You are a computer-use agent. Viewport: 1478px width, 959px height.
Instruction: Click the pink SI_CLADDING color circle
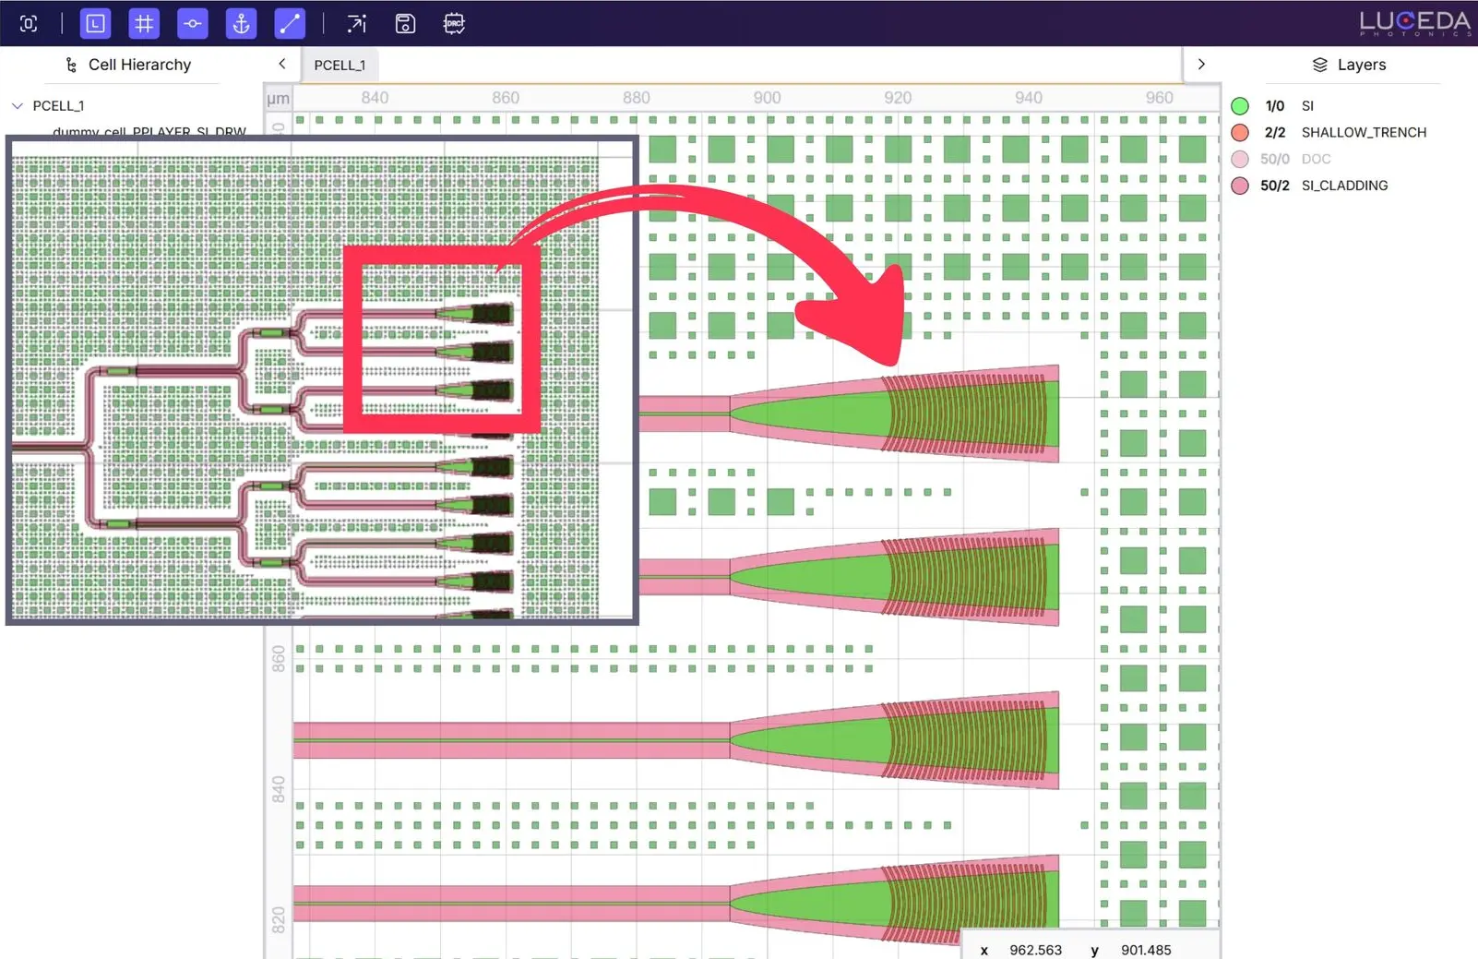(1240, 186)
